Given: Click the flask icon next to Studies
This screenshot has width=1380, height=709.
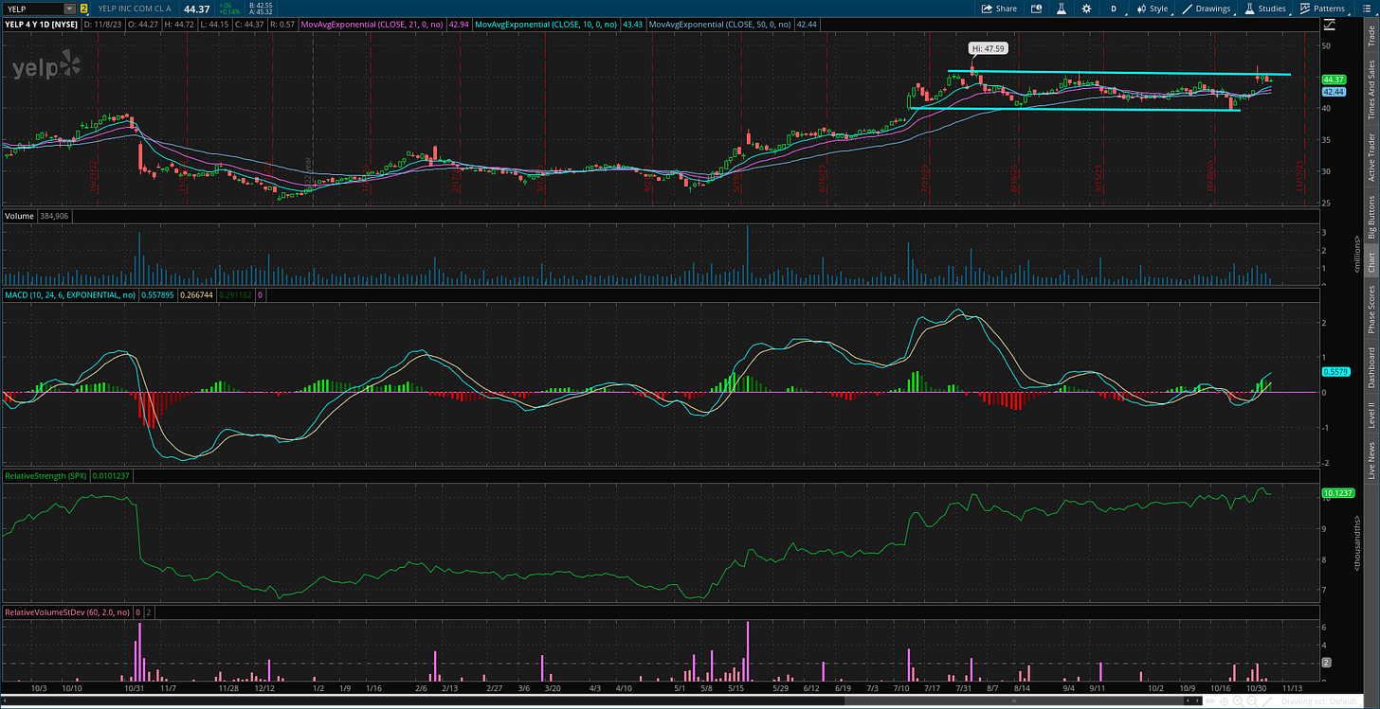Looking at the screenshot, I should (1250, 9).
